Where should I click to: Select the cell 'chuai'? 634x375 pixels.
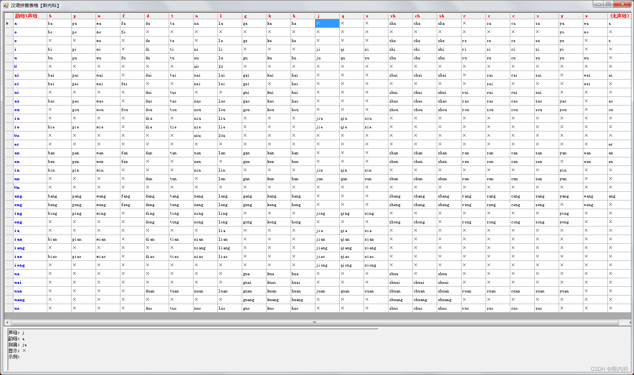click(425, 282)
